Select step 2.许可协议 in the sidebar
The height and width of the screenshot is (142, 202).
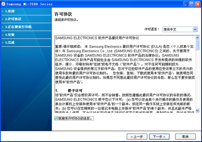click(x=13, y=19)
